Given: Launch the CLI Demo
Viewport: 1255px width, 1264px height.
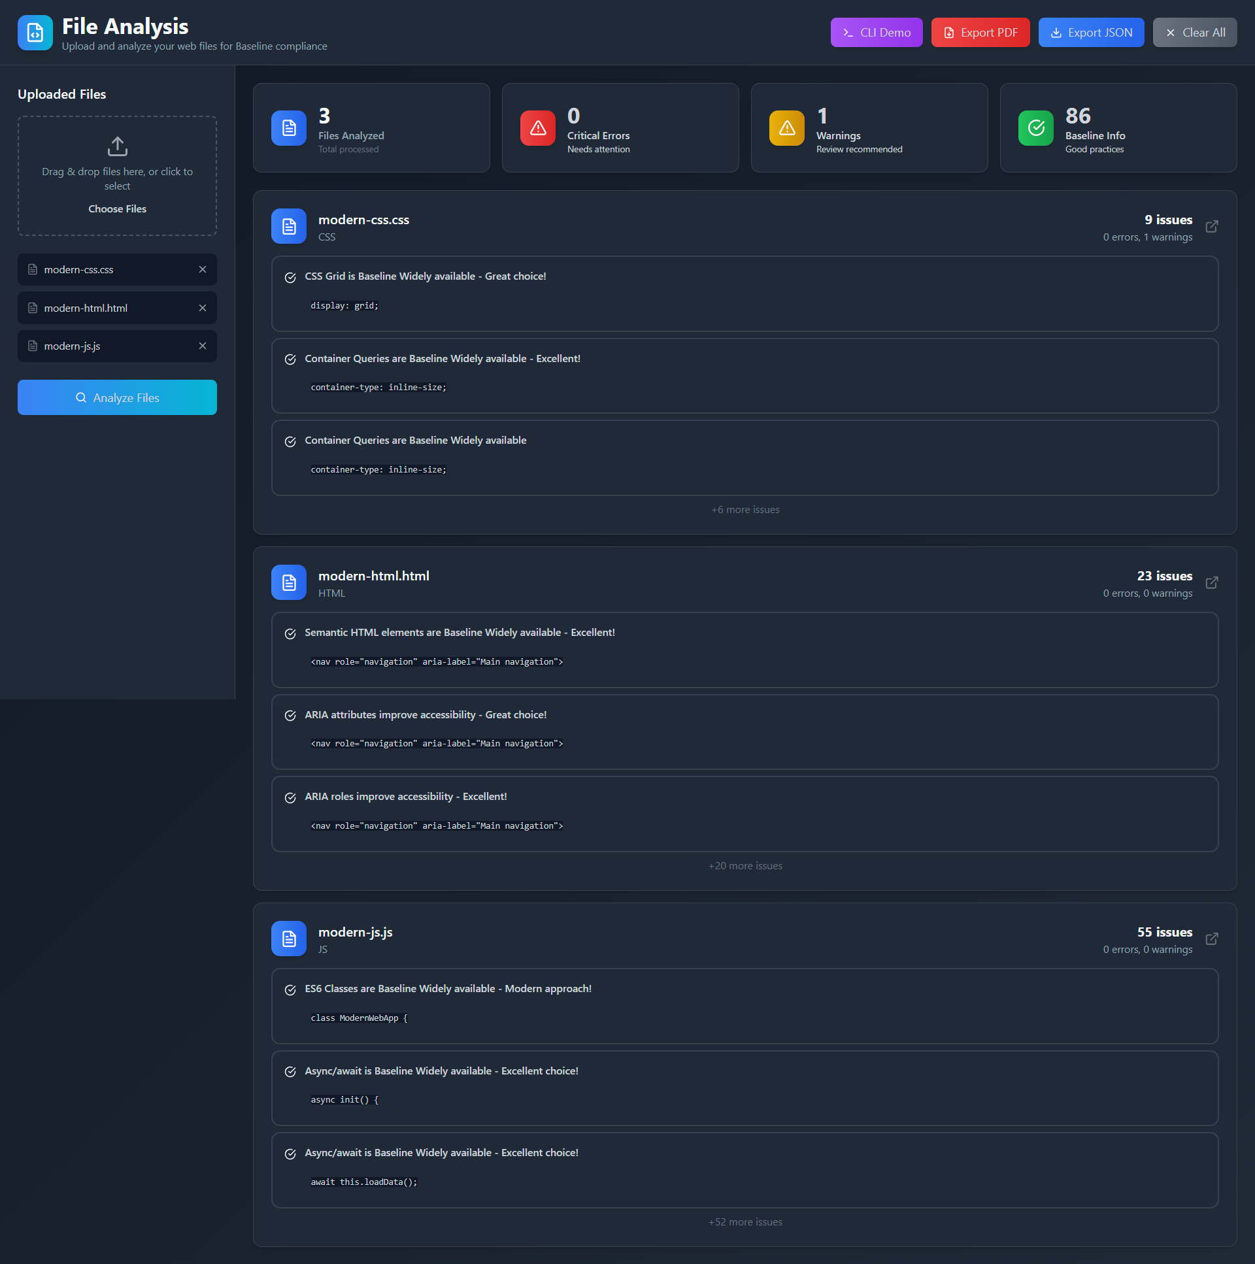Looking at the screenshot, I should pos(876,33).
